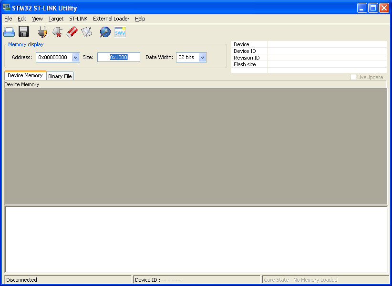Open the View menu
This screenshot has width=392, height=286.
pos(37,19)
